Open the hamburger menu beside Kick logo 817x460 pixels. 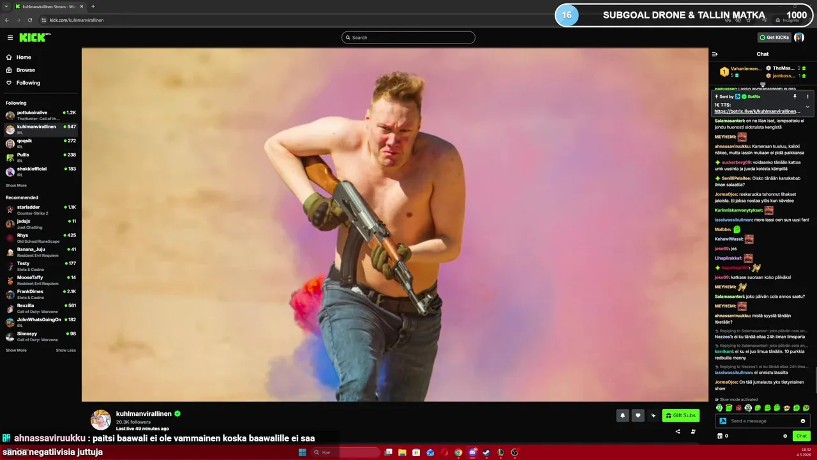coord(10,38)
